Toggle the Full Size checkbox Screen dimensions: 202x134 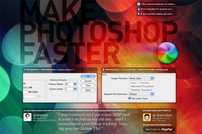138,83
